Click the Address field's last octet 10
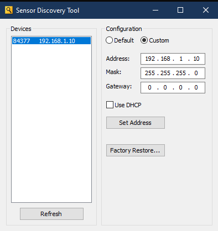Viewport: 218px width, 231px height. pos(196,59)
